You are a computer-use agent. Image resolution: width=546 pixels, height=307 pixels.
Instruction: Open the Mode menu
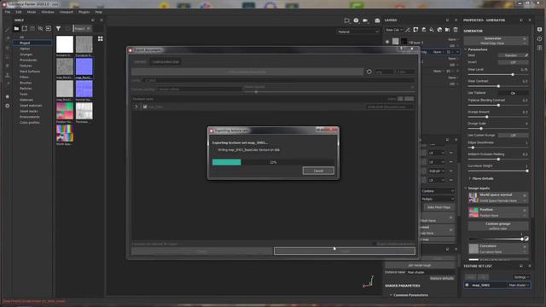(32, 12)
